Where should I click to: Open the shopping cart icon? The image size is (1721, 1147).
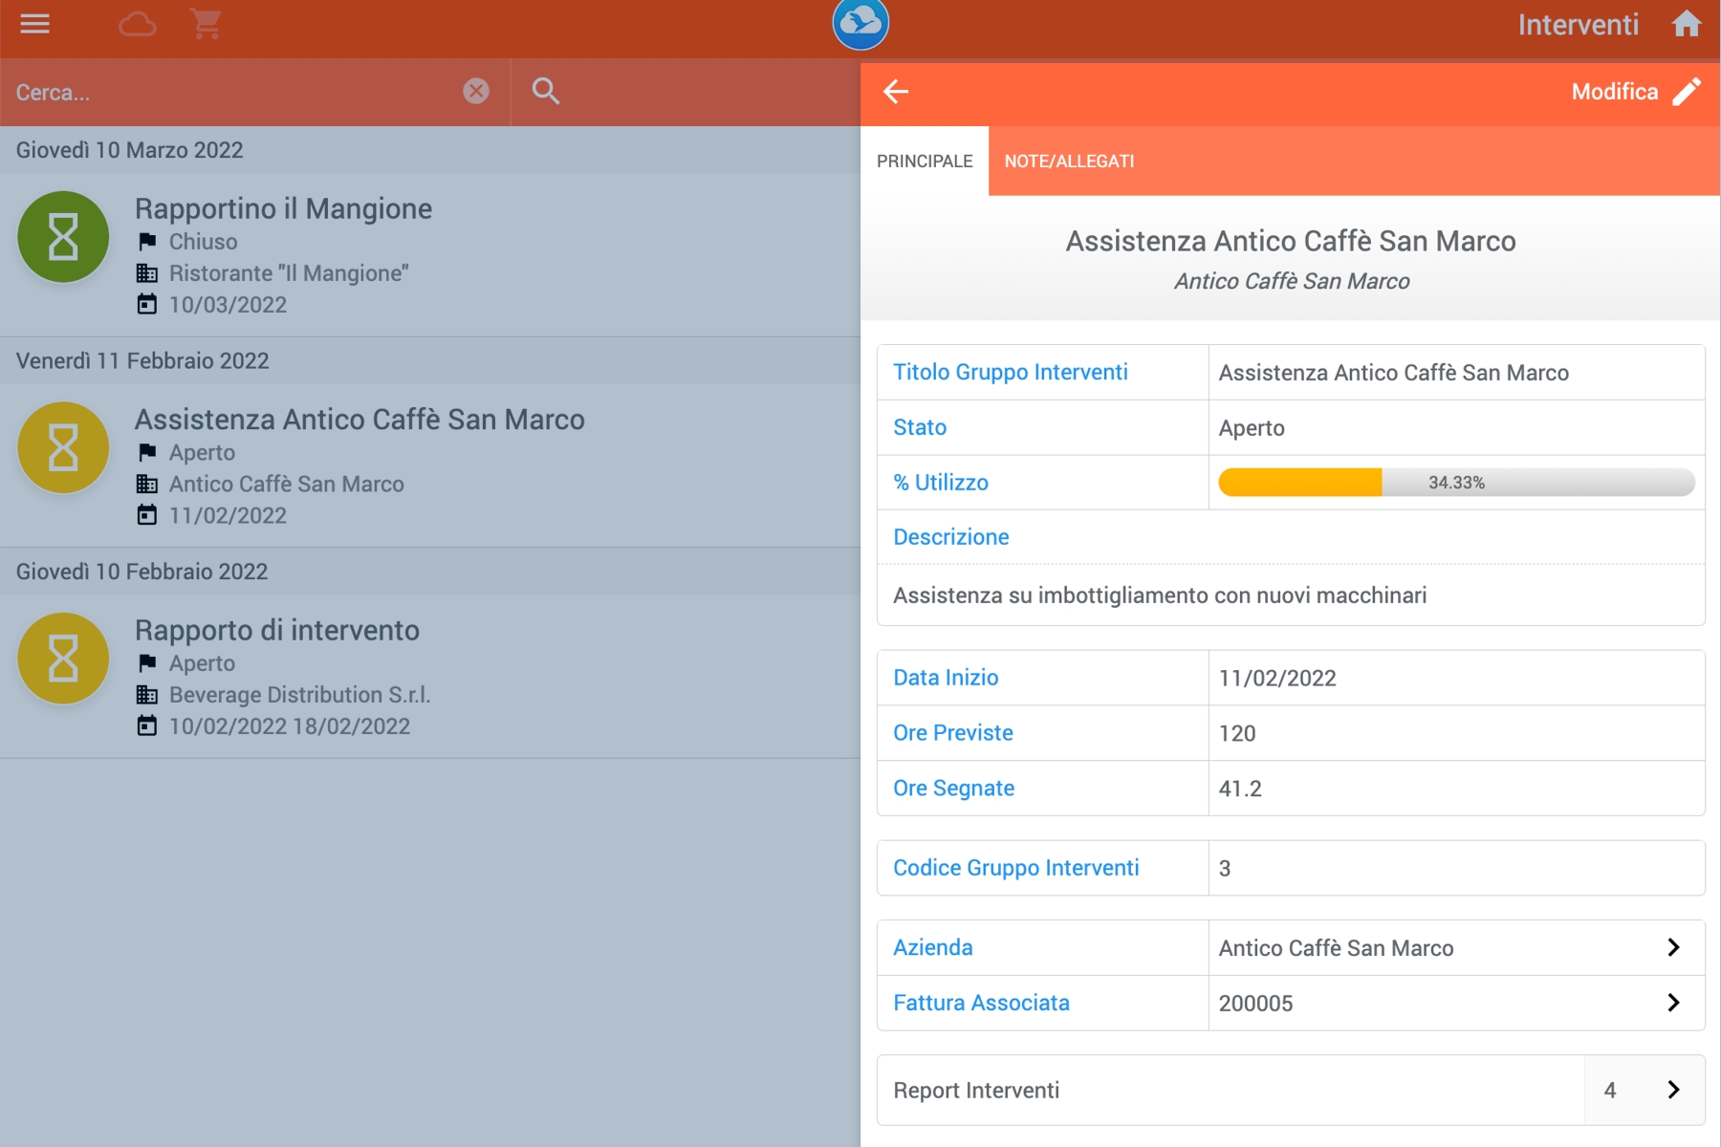tap(207, 24)
